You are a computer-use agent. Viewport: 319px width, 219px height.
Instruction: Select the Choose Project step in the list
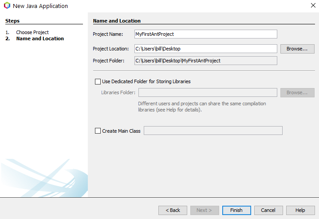point(32,32)
